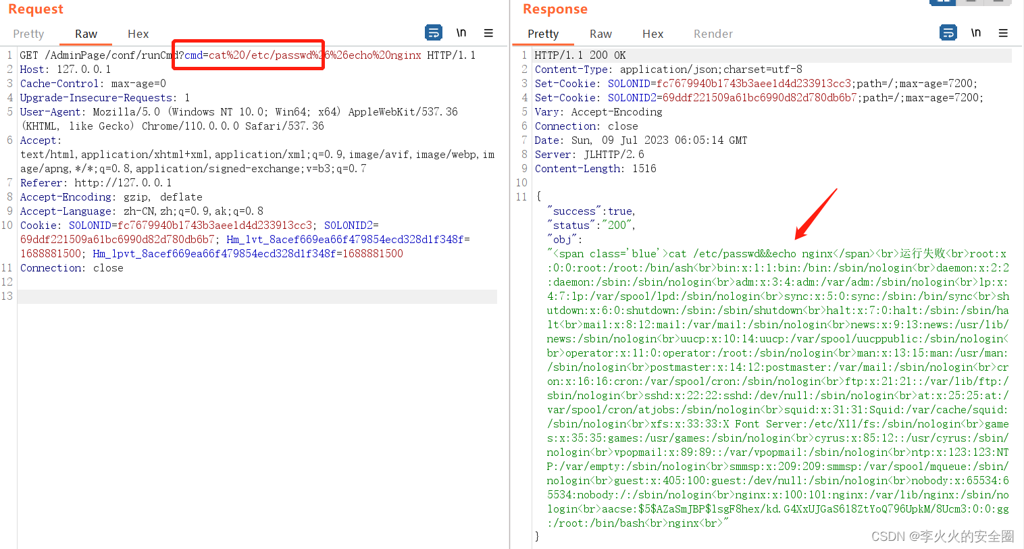1024x549 pixels.
Task: Click the Content-Type: application/json header
Action: pos(669,70)
